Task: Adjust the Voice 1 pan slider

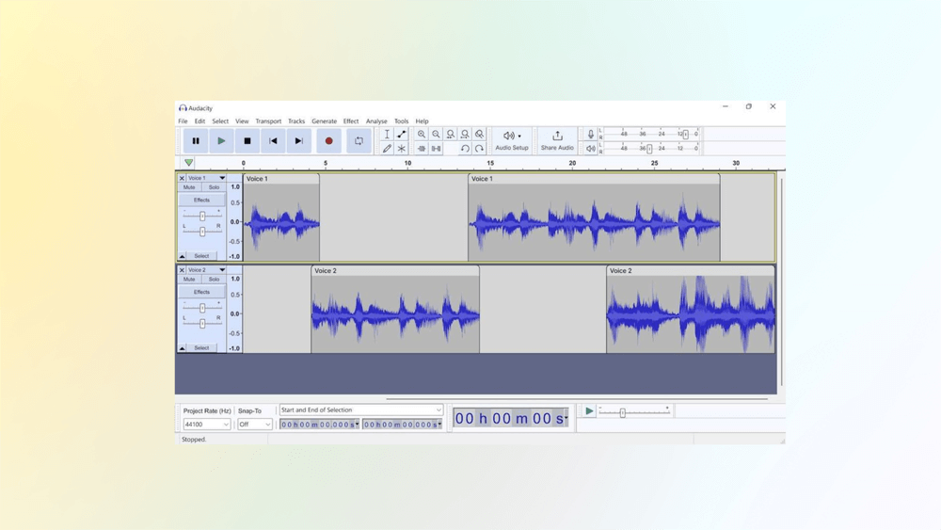Action: click(x=202, y=231)
